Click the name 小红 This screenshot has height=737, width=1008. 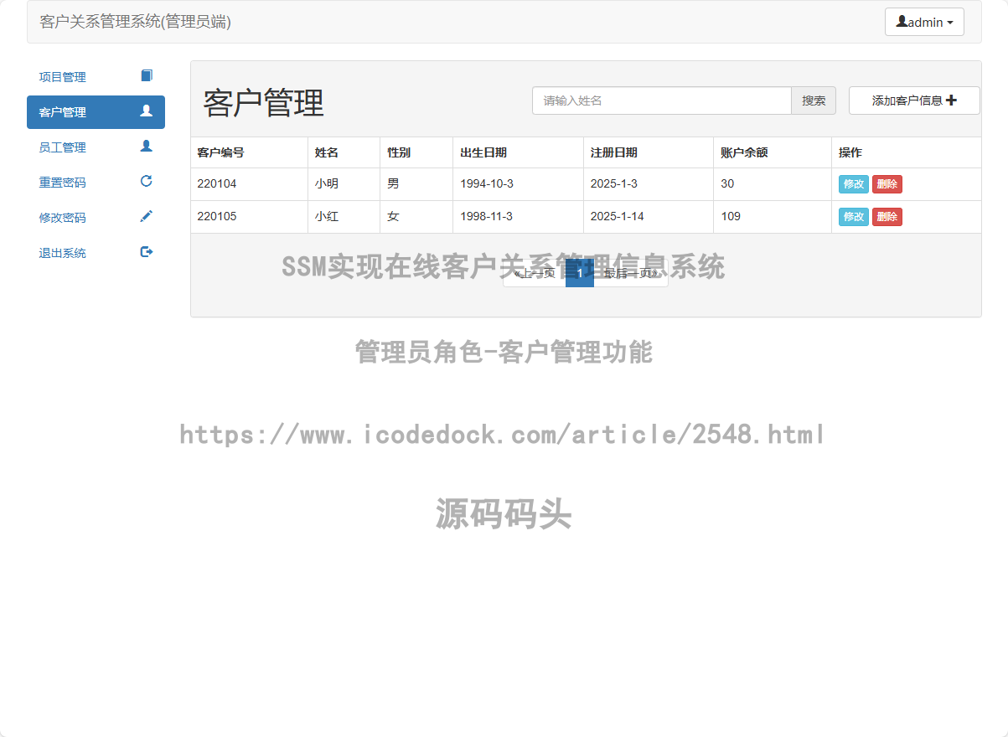327,216
